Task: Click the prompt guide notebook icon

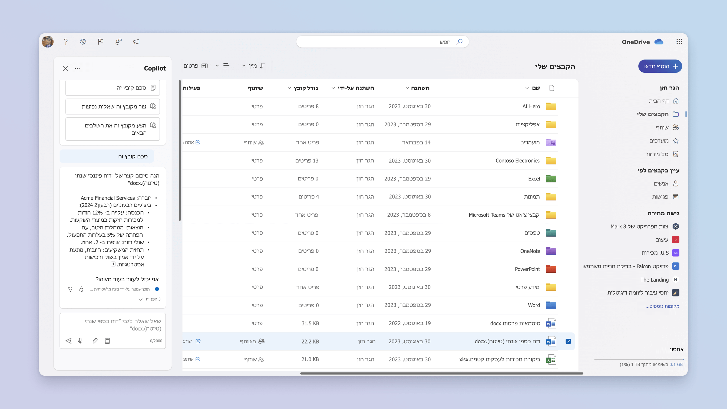Action: [107, 341]
